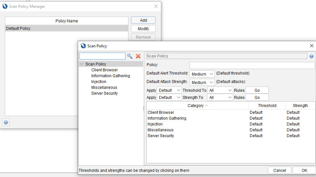Change Miscellaneous strength cell

(300, 130)
